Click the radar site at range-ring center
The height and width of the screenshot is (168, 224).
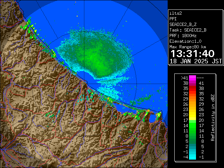click(x=84, y=84)
